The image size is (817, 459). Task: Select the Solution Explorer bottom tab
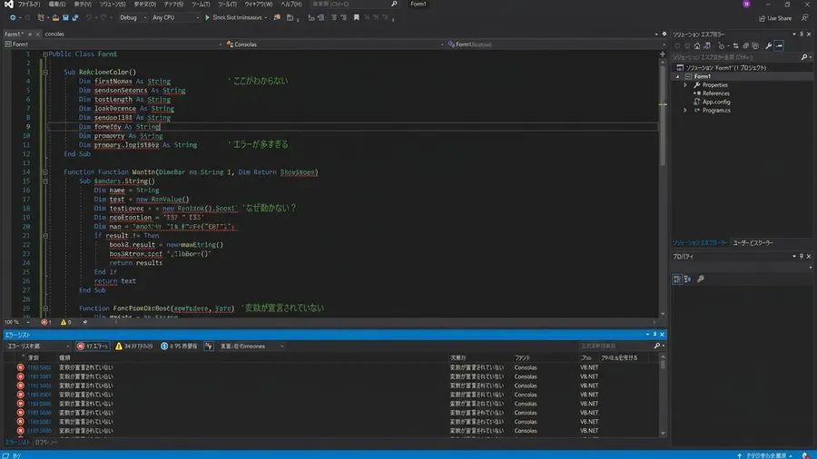click(x=700, y=243)
